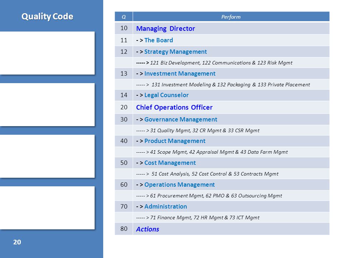The width and height of the screenshot is (344, 258).
Task: Select code cell 30
Action: [124, 119]
